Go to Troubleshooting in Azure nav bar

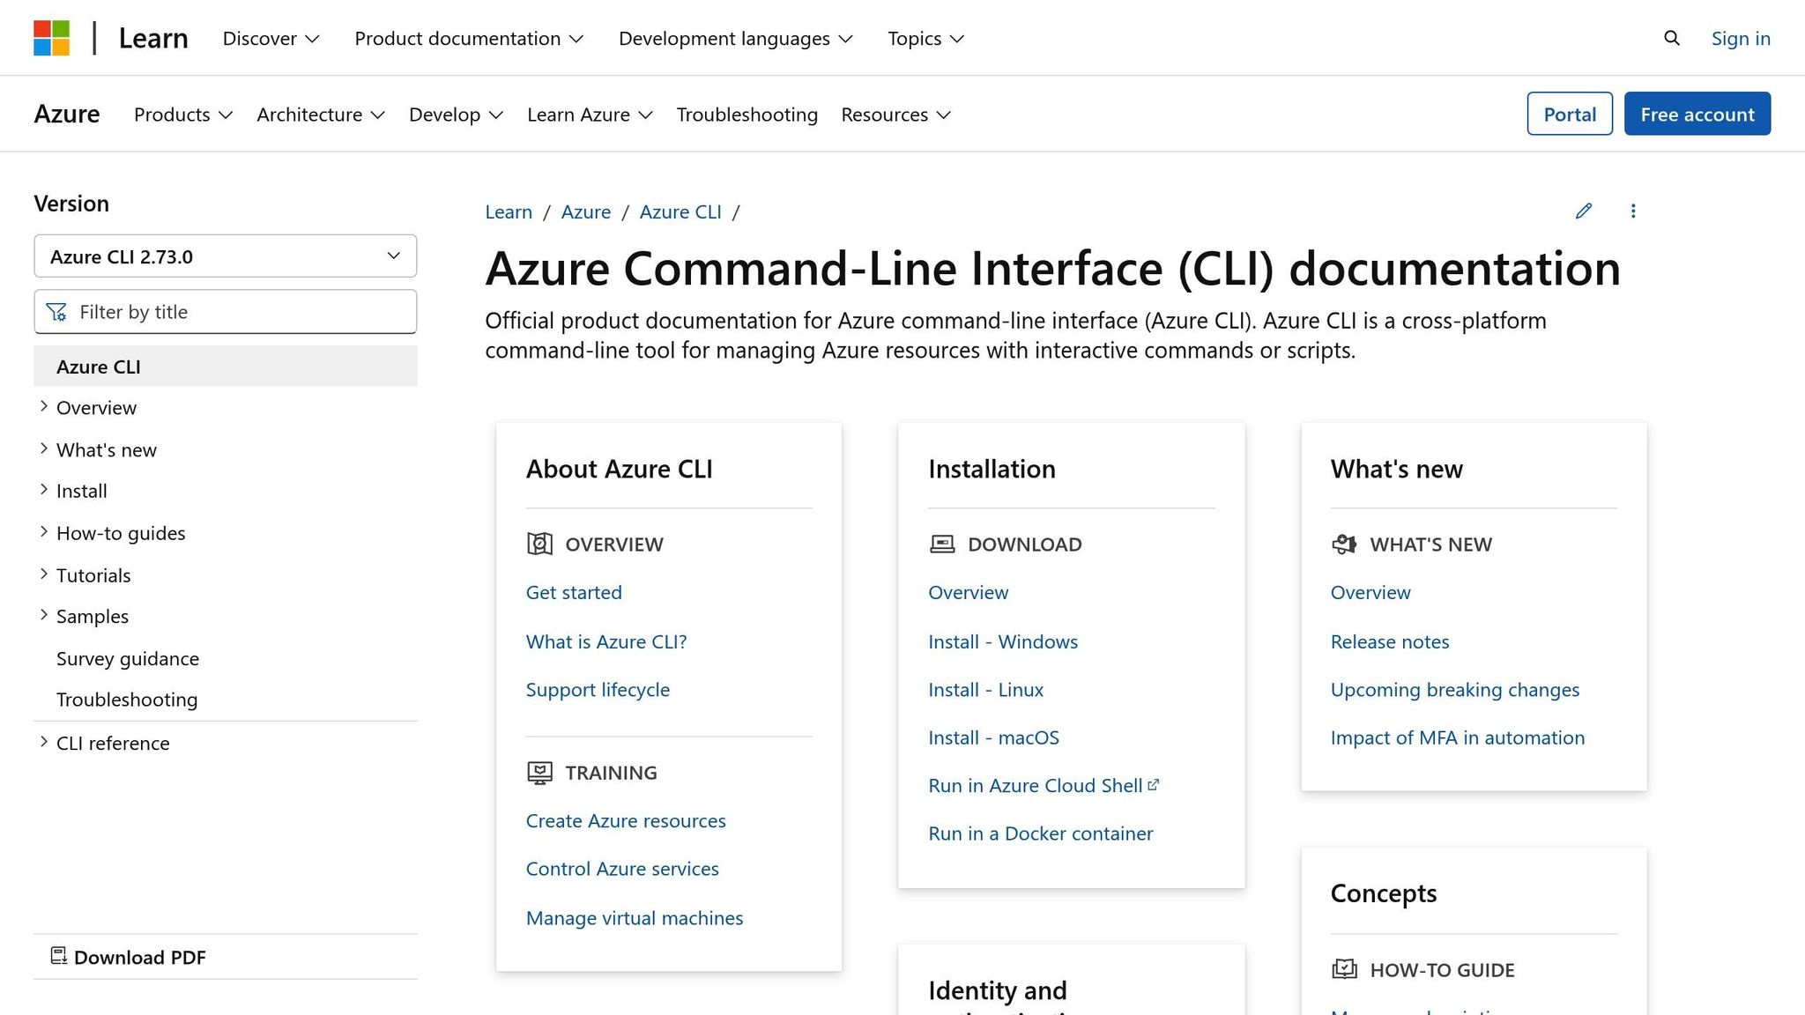pos(747,115)
